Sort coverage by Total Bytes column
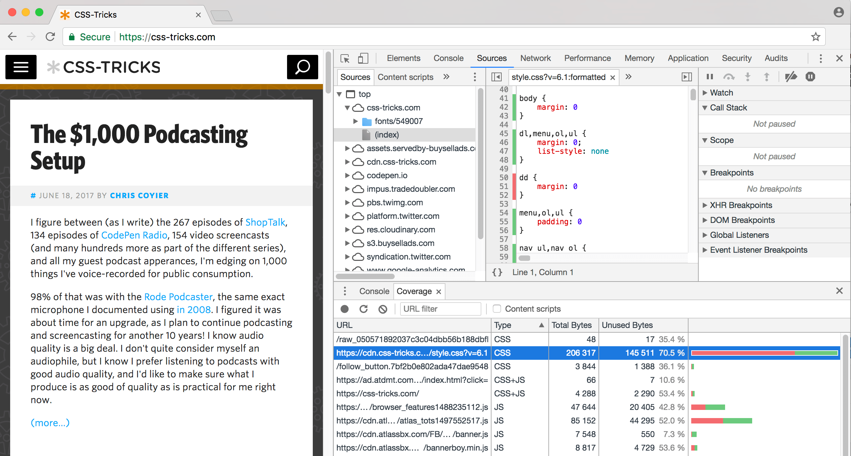Viewport: 851px width, 456px height. [574, 325]
